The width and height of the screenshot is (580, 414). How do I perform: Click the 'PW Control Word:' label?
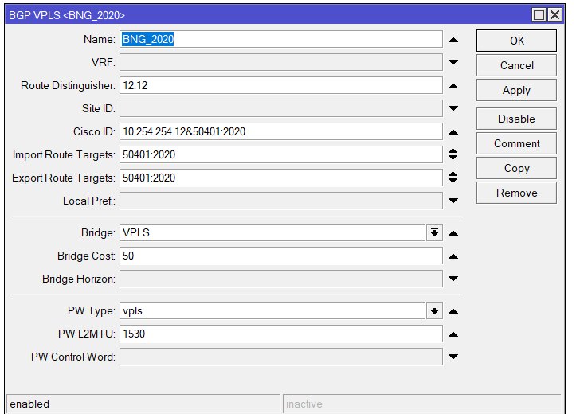[x=73, y=357]
